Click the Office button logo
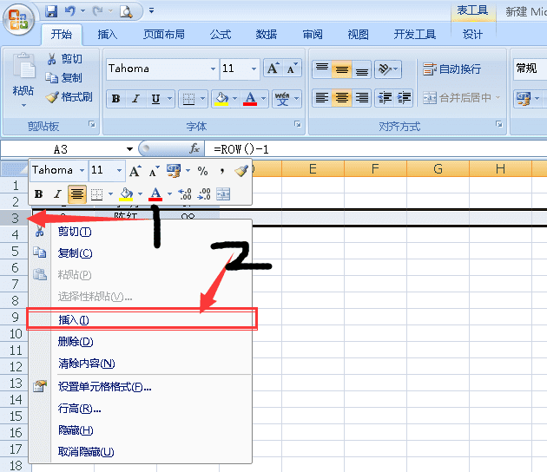This screenshot has height=472, width=547. tap(18, 19)
